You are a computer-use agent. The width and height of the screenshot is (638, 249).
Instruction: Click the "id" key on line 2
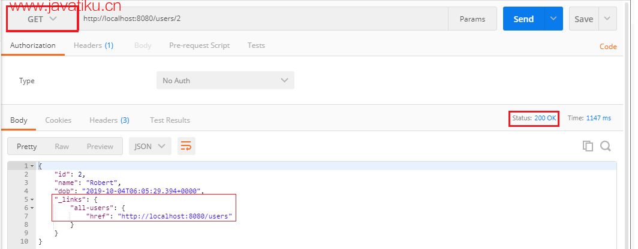pos(62,174)
